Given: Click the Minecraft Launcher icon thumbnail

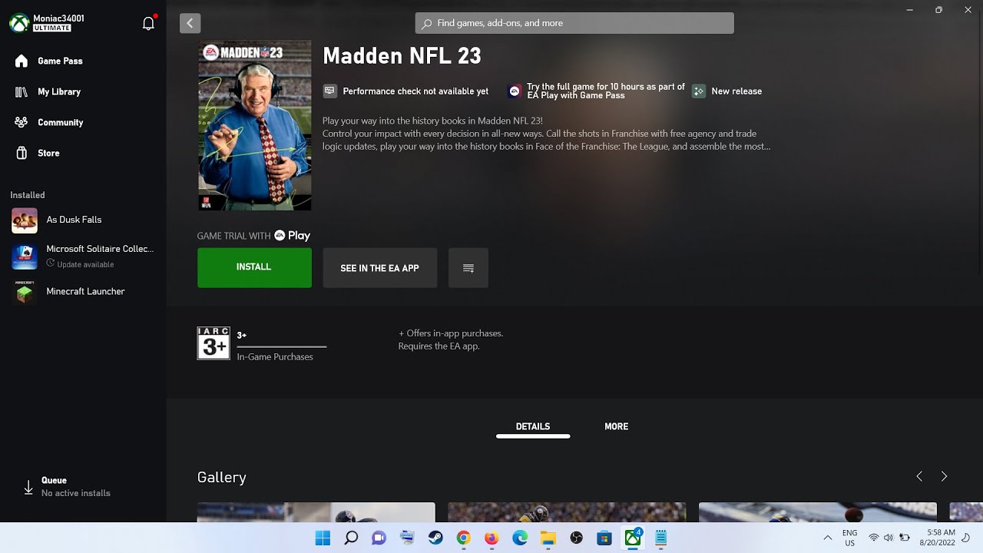Looking at the screenshot, I should click(25, 292).
